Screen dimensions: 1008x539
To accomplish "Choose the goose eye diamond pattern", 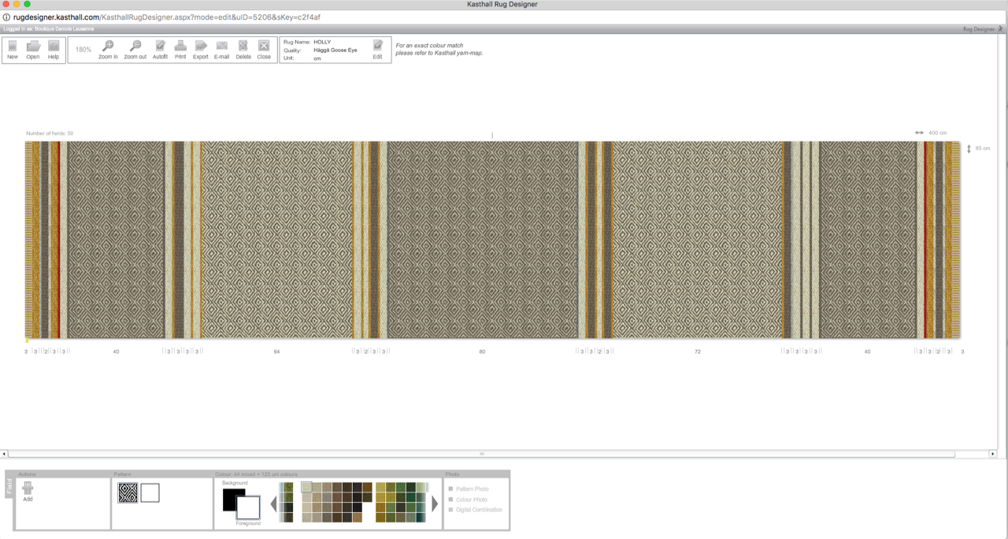I will tap(128, 493).
